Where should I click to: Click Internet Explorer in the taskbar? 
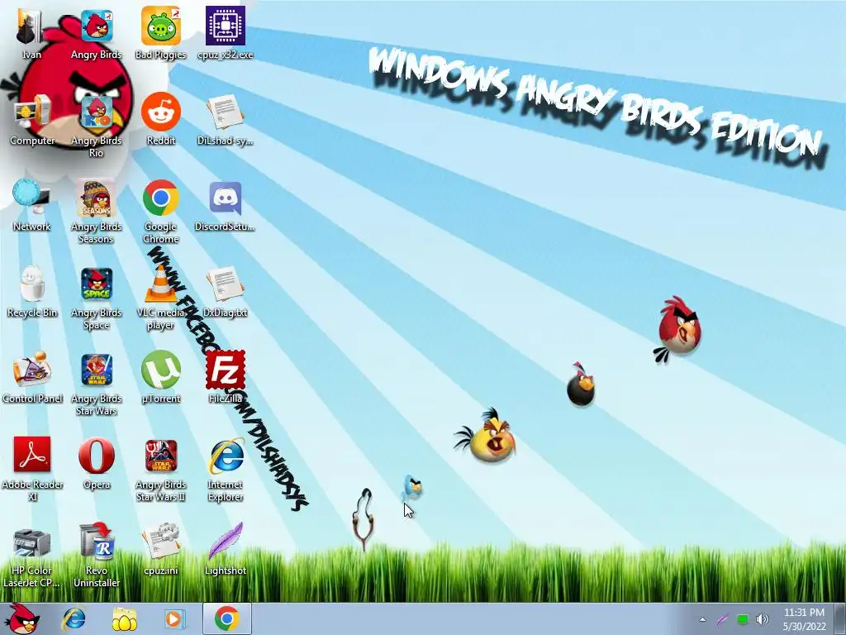pyautogui.click(x=74, y=619)
